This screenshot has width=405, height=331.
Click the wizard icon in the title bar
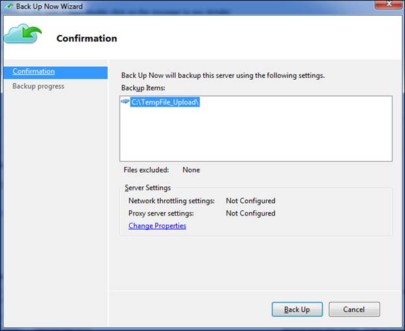[8, 6]
